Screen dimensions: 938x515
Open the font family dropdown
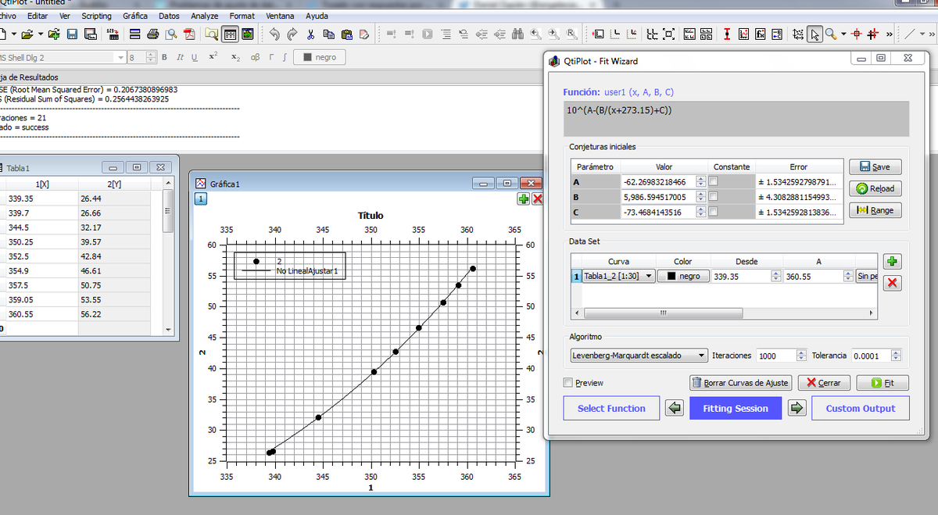click(63, 58)
